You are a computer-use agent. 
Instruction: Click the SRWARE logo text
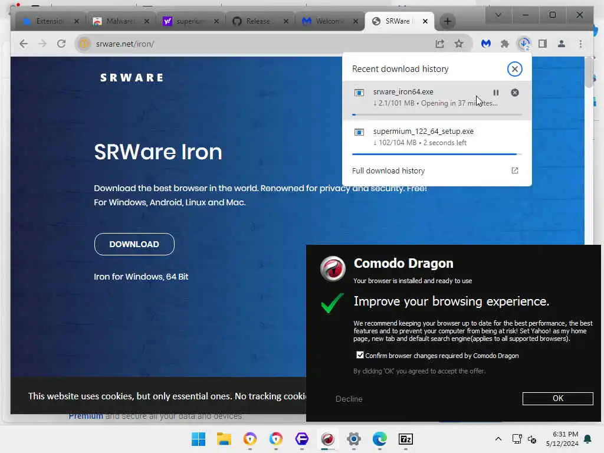click(x=132, y=77)
